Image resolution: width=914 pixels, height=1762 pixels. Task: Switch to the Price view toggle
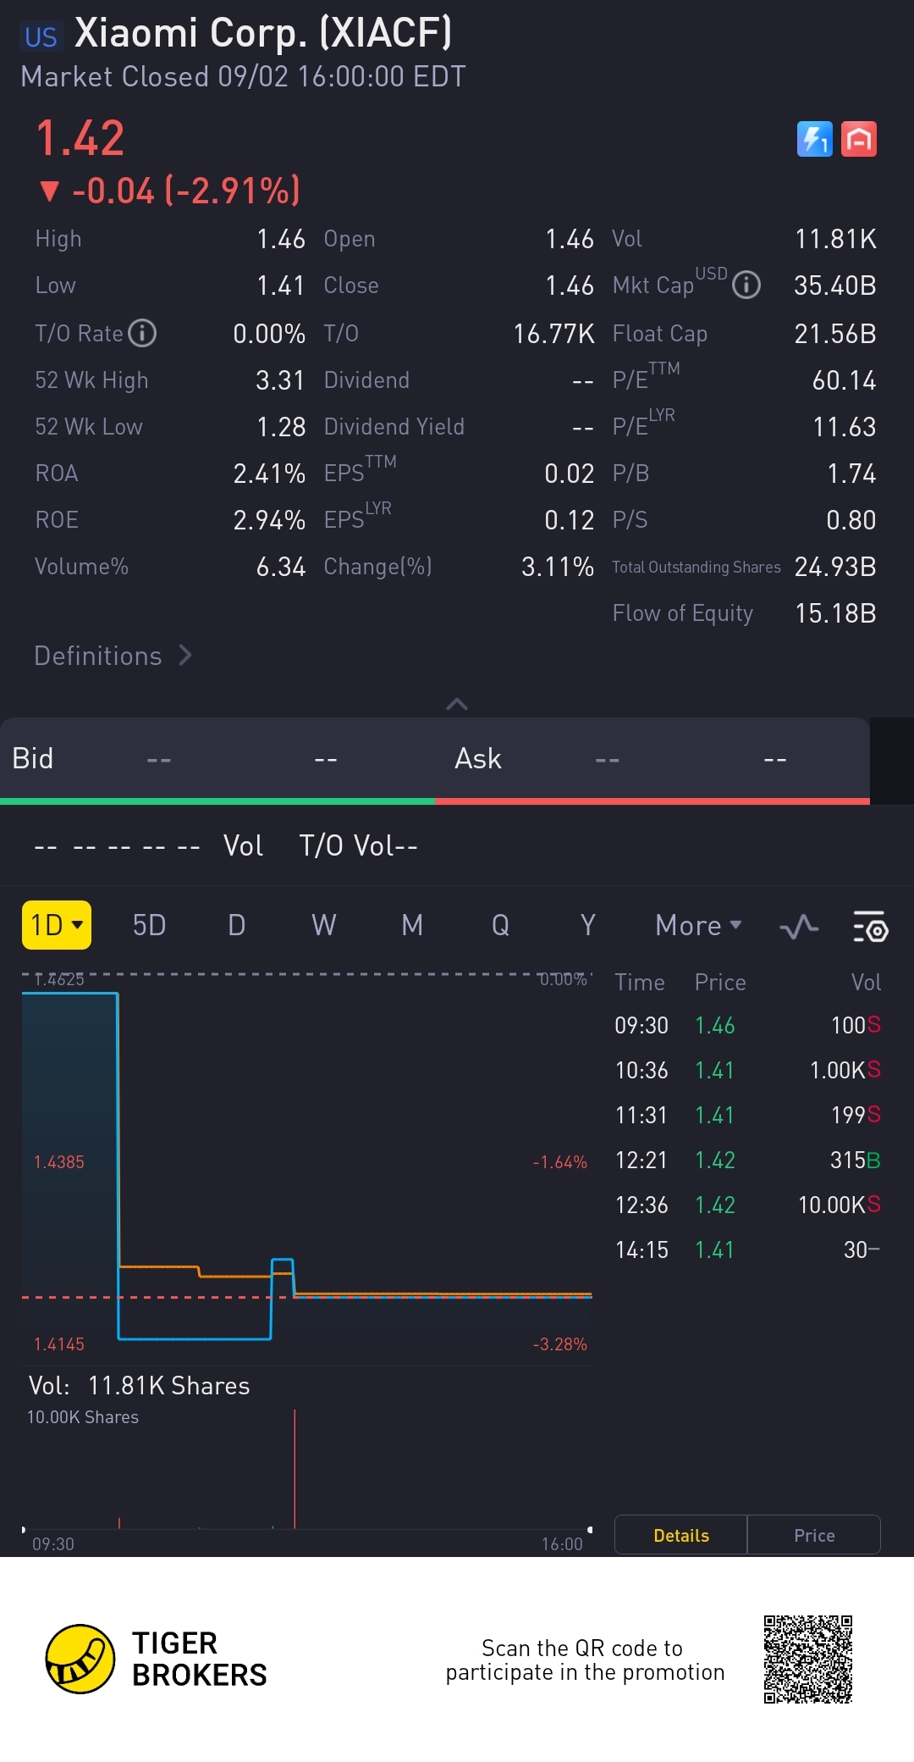814,1535
